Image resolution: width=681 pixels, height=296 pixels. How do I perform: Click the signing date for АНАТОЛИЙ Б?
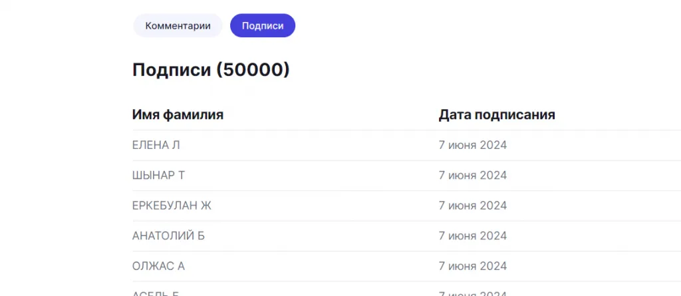472,236
